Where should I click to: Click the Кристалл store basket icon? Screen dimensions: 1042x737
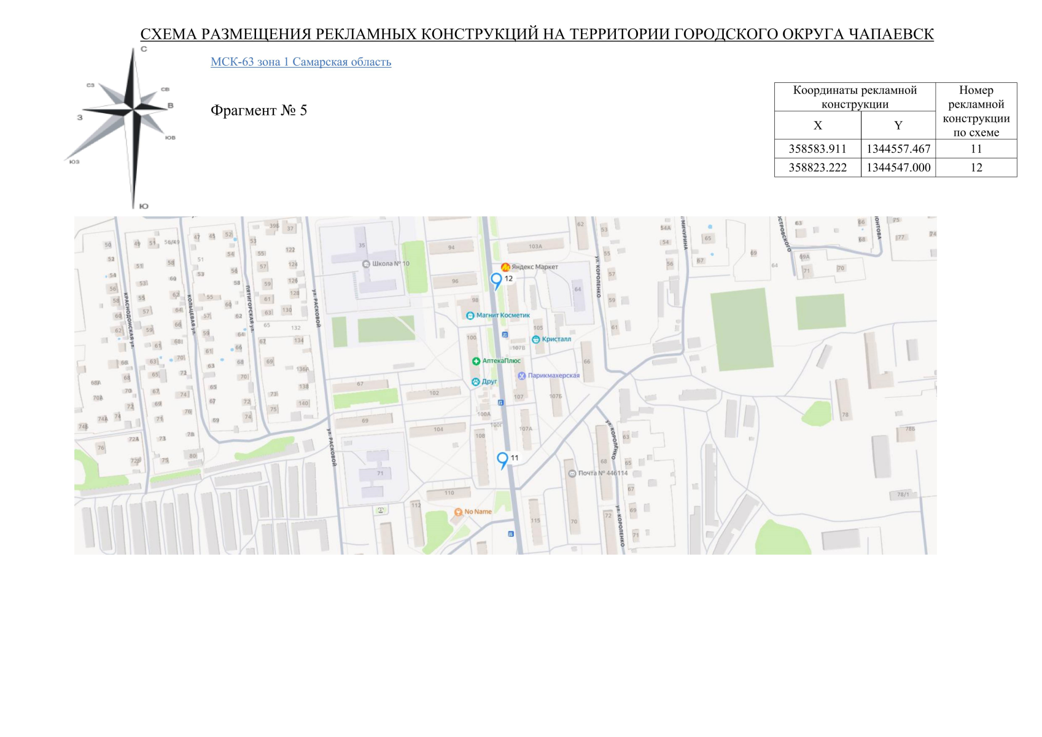pyautogui.click(x=536, y=340)
